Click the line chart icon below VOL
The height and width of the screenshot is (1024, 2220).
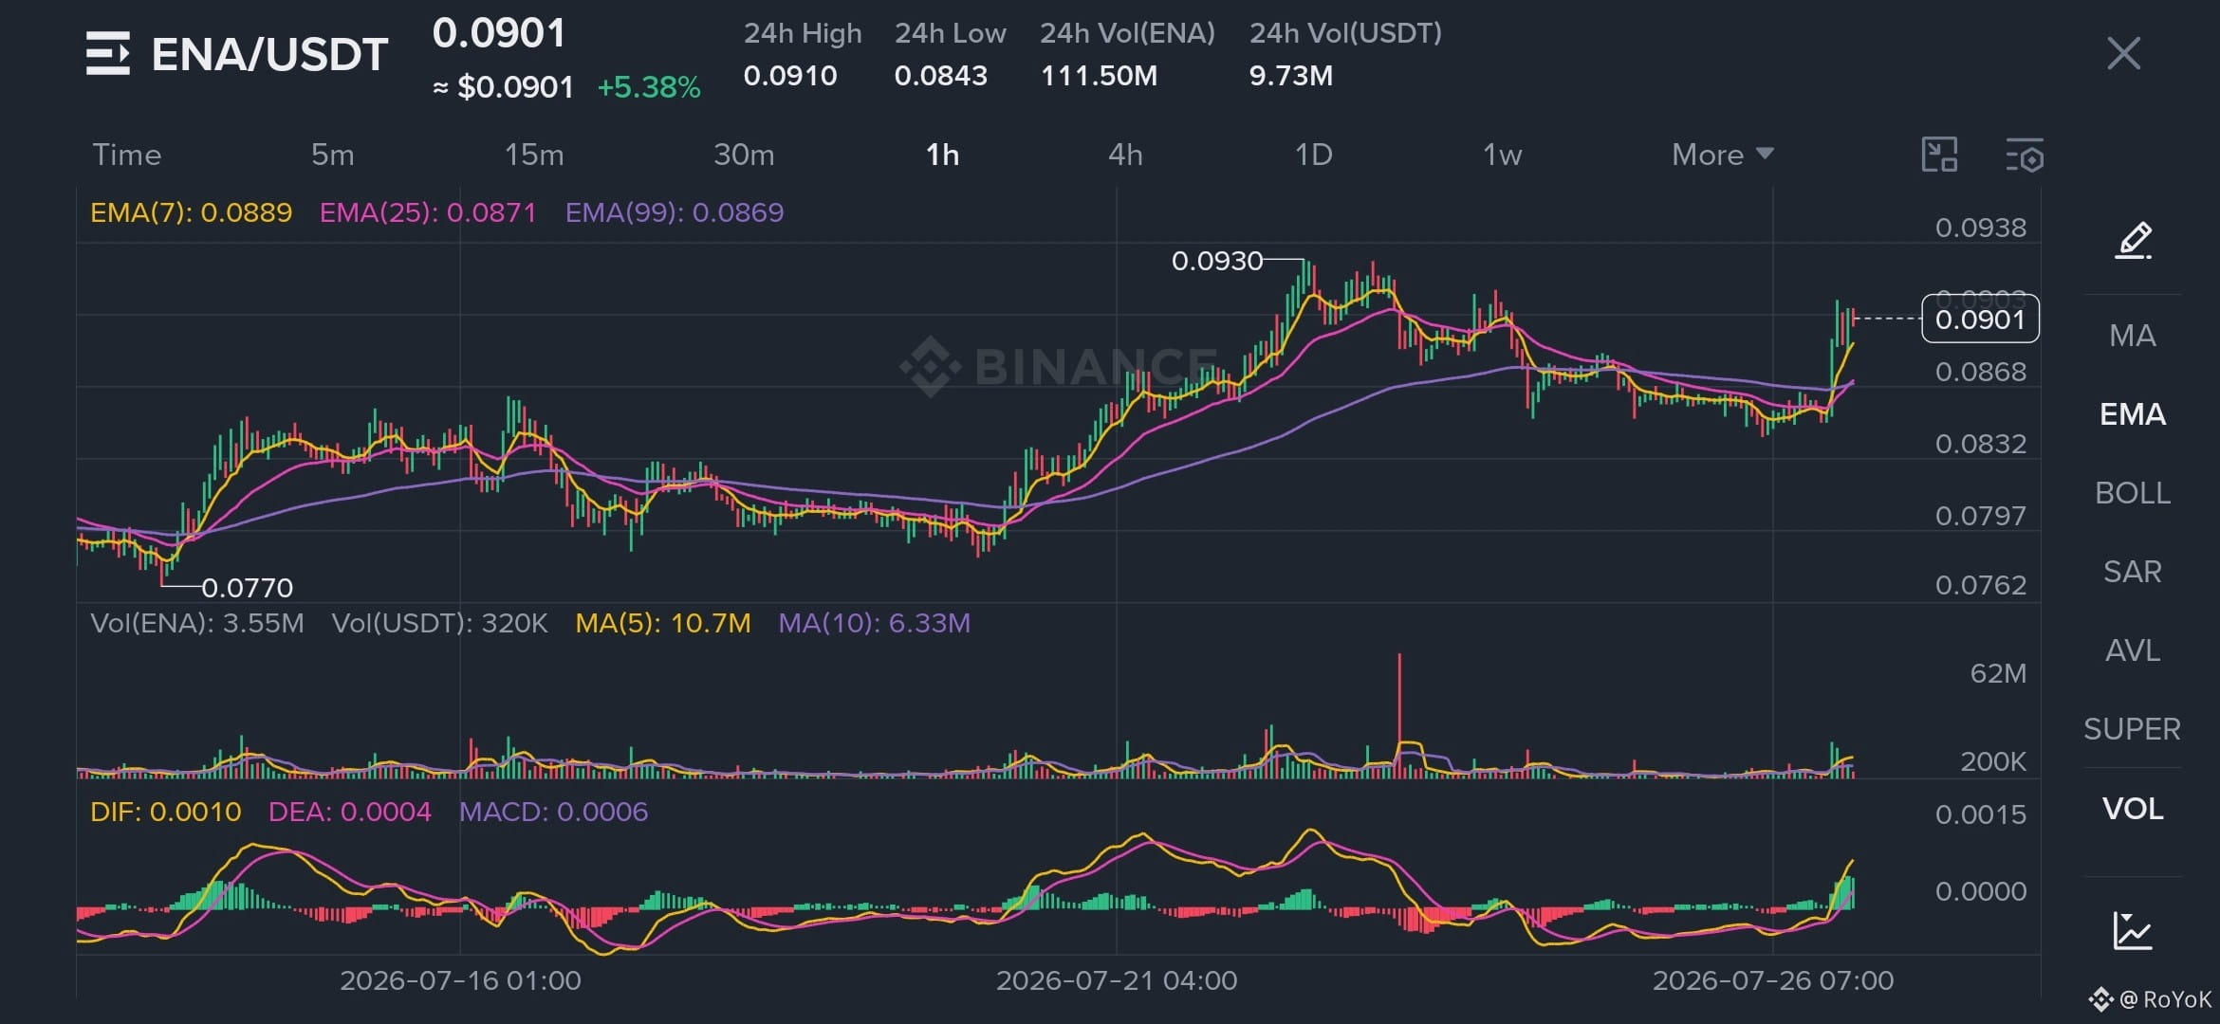pyautogui.click(x=2133, y=930)
